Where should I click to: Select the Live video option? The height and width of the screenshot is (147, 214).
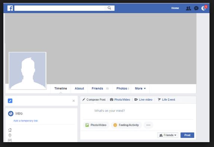coord(143,99)
